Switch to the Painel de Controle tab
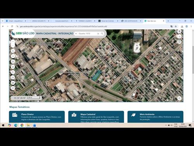This screenshot has height=146, width=194. tap(108, 21)
